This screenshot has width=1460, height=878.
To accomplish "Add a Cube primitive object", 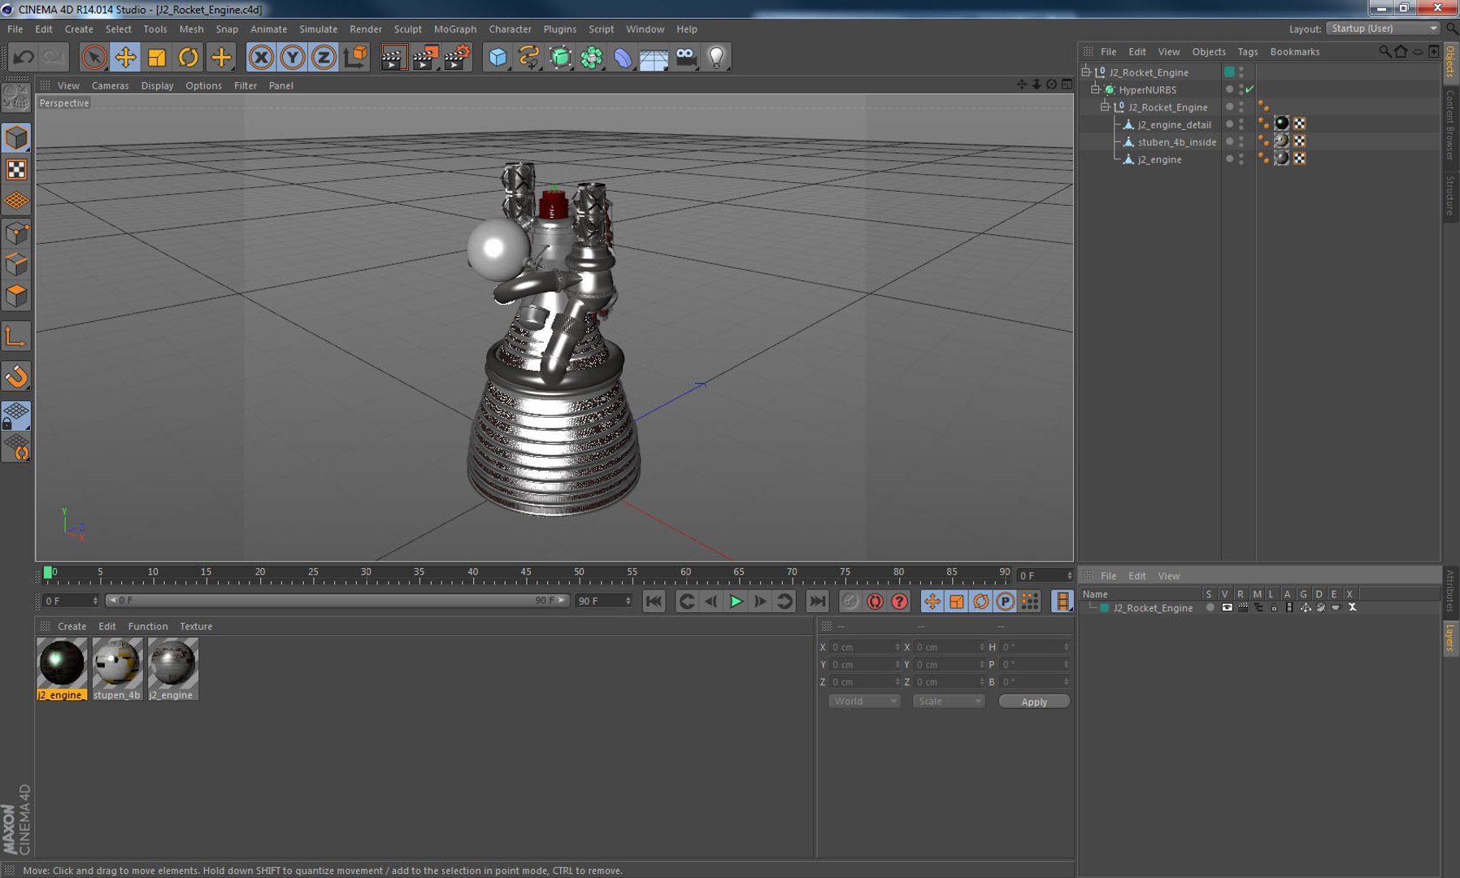I will pos(498,57).
